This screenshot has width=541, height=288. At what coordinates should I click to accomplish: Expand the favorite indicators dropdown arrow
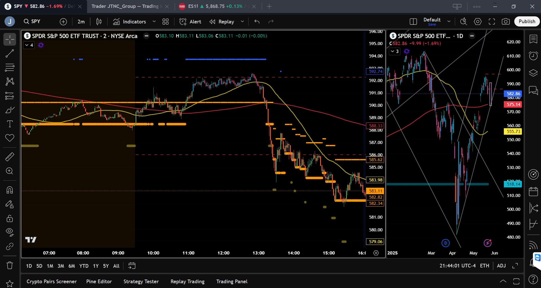pyautogui.click(x=154, y=21)
